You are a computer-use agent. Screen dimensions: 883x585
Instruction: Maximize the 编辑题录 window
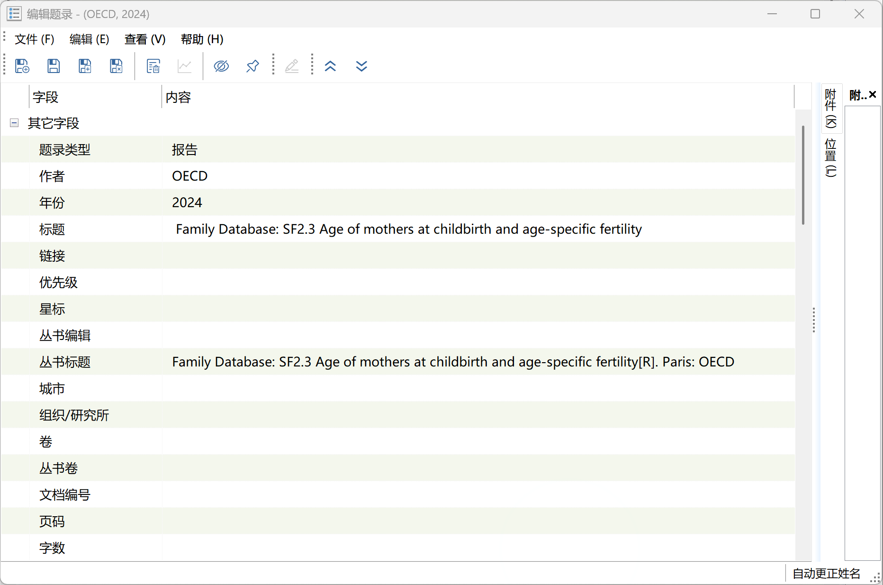coord(815,14)
